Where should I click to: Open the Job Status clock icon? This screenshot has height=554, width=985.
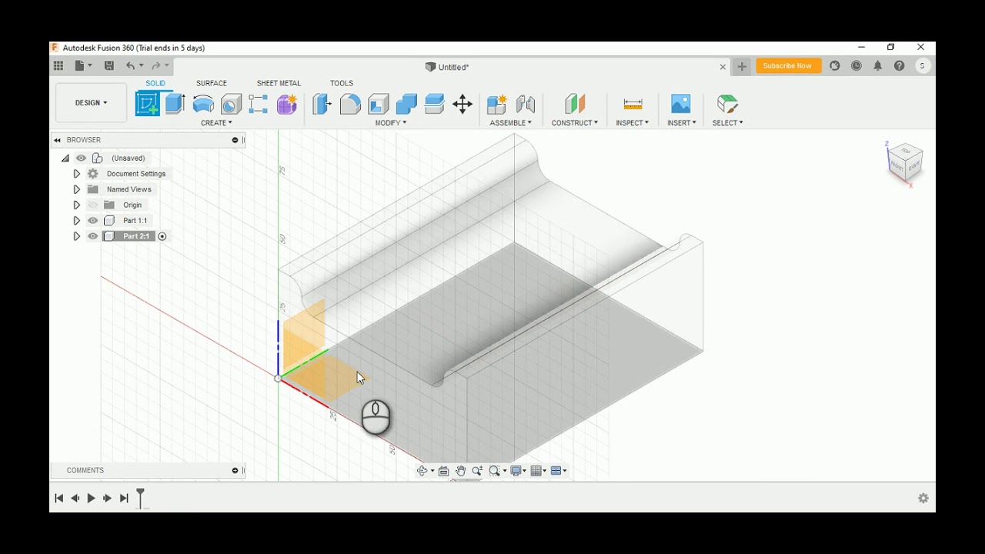coord(856,66)
